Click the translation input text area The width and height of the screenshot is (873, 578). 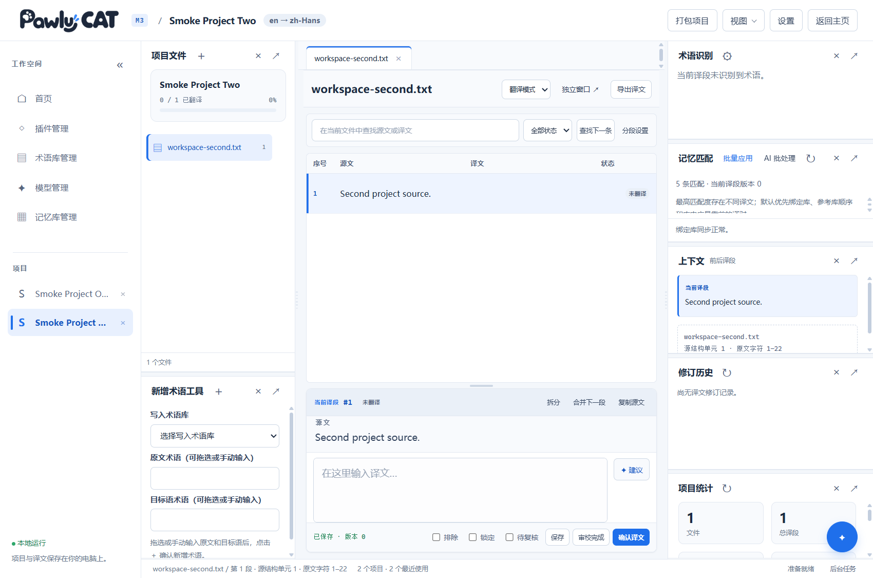click(460, 490)
